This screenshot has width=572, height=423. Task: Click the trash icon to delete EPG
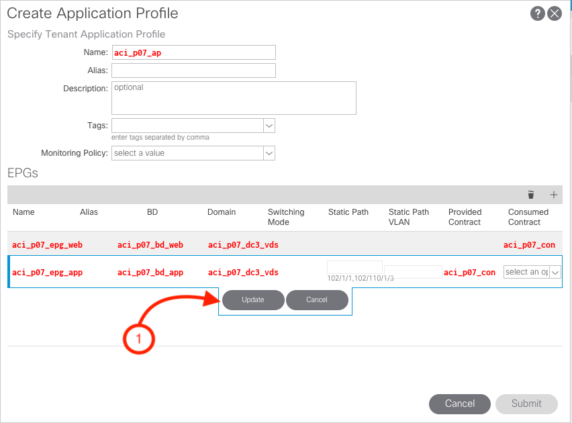(x=531, y=195)
